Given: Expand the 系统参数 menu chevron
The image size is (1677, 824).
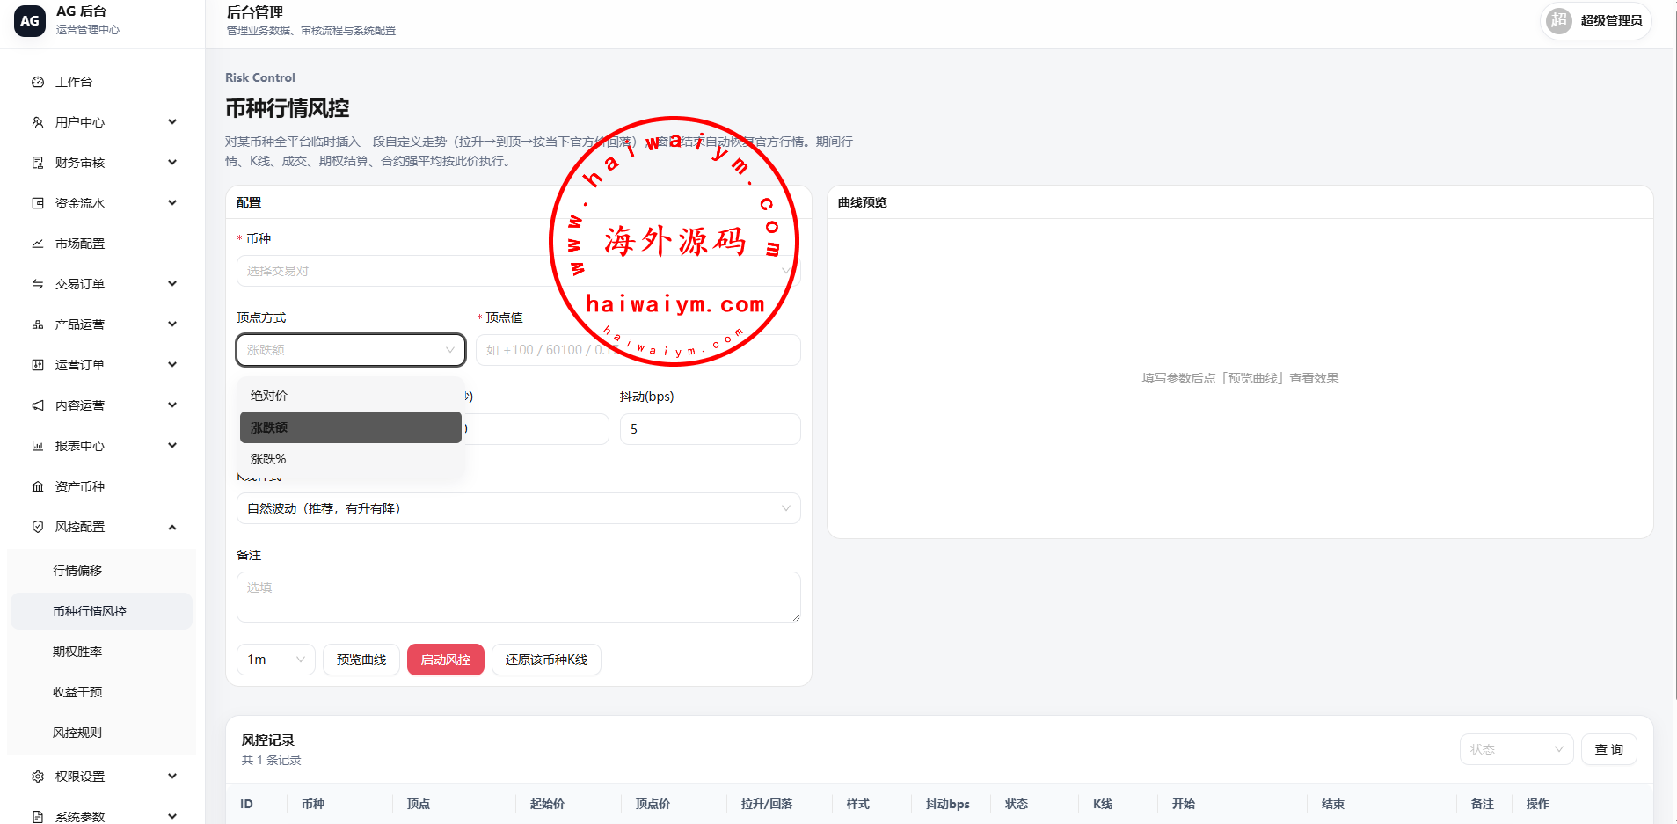Looking at the screenshot, I should click(x=172, y=817).
